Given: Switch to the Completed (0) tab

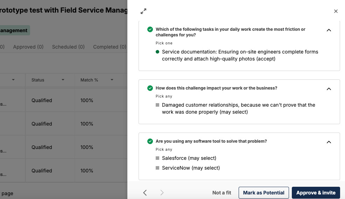Looking at the screenshot, I should coord(110,47).
